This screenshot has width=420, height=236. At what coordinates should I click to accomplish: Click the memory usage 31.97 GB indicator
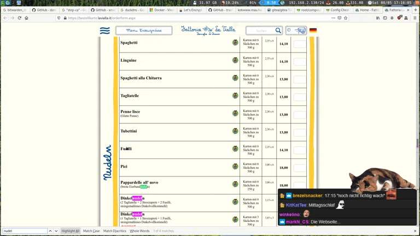pyautogui.click(x=206, y=2)
